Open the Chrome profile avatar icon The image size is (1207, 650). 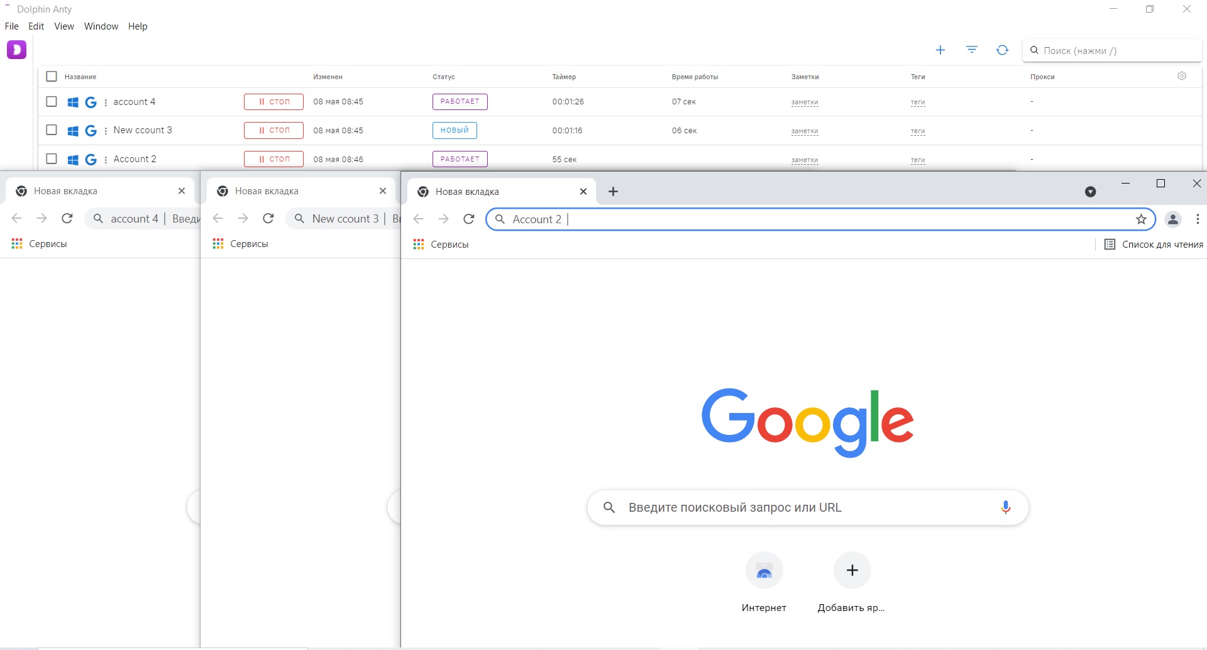1172,219
